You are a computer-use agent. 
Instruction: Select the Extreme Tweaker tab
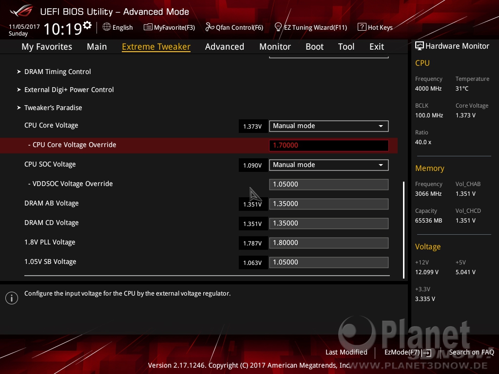[x=156, y=46]
